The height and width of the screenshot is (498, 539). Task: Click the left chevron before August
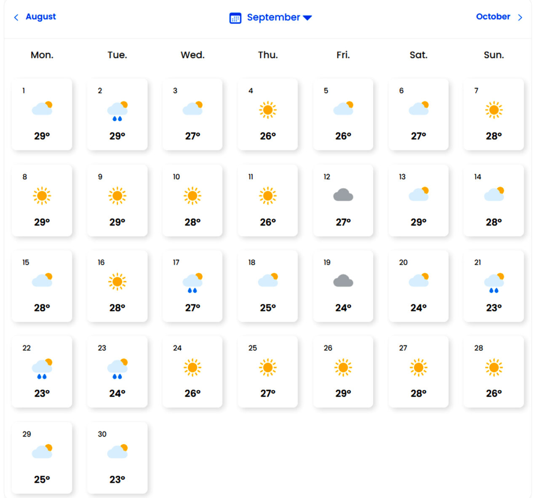(16, 17)
